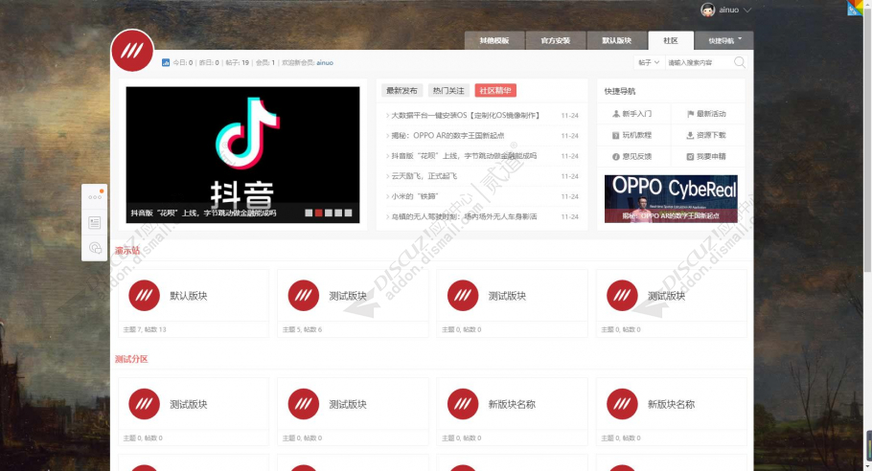Open post 抖音版"花呗"上线 in list
This screenshot has width=872, height=471.
(x=464, y=156)
